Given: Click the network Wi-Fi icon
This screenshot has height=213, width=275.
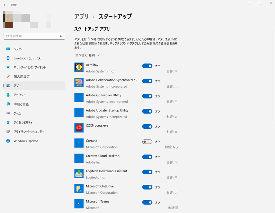Looking at the screenshot, I should click(8, 67).
